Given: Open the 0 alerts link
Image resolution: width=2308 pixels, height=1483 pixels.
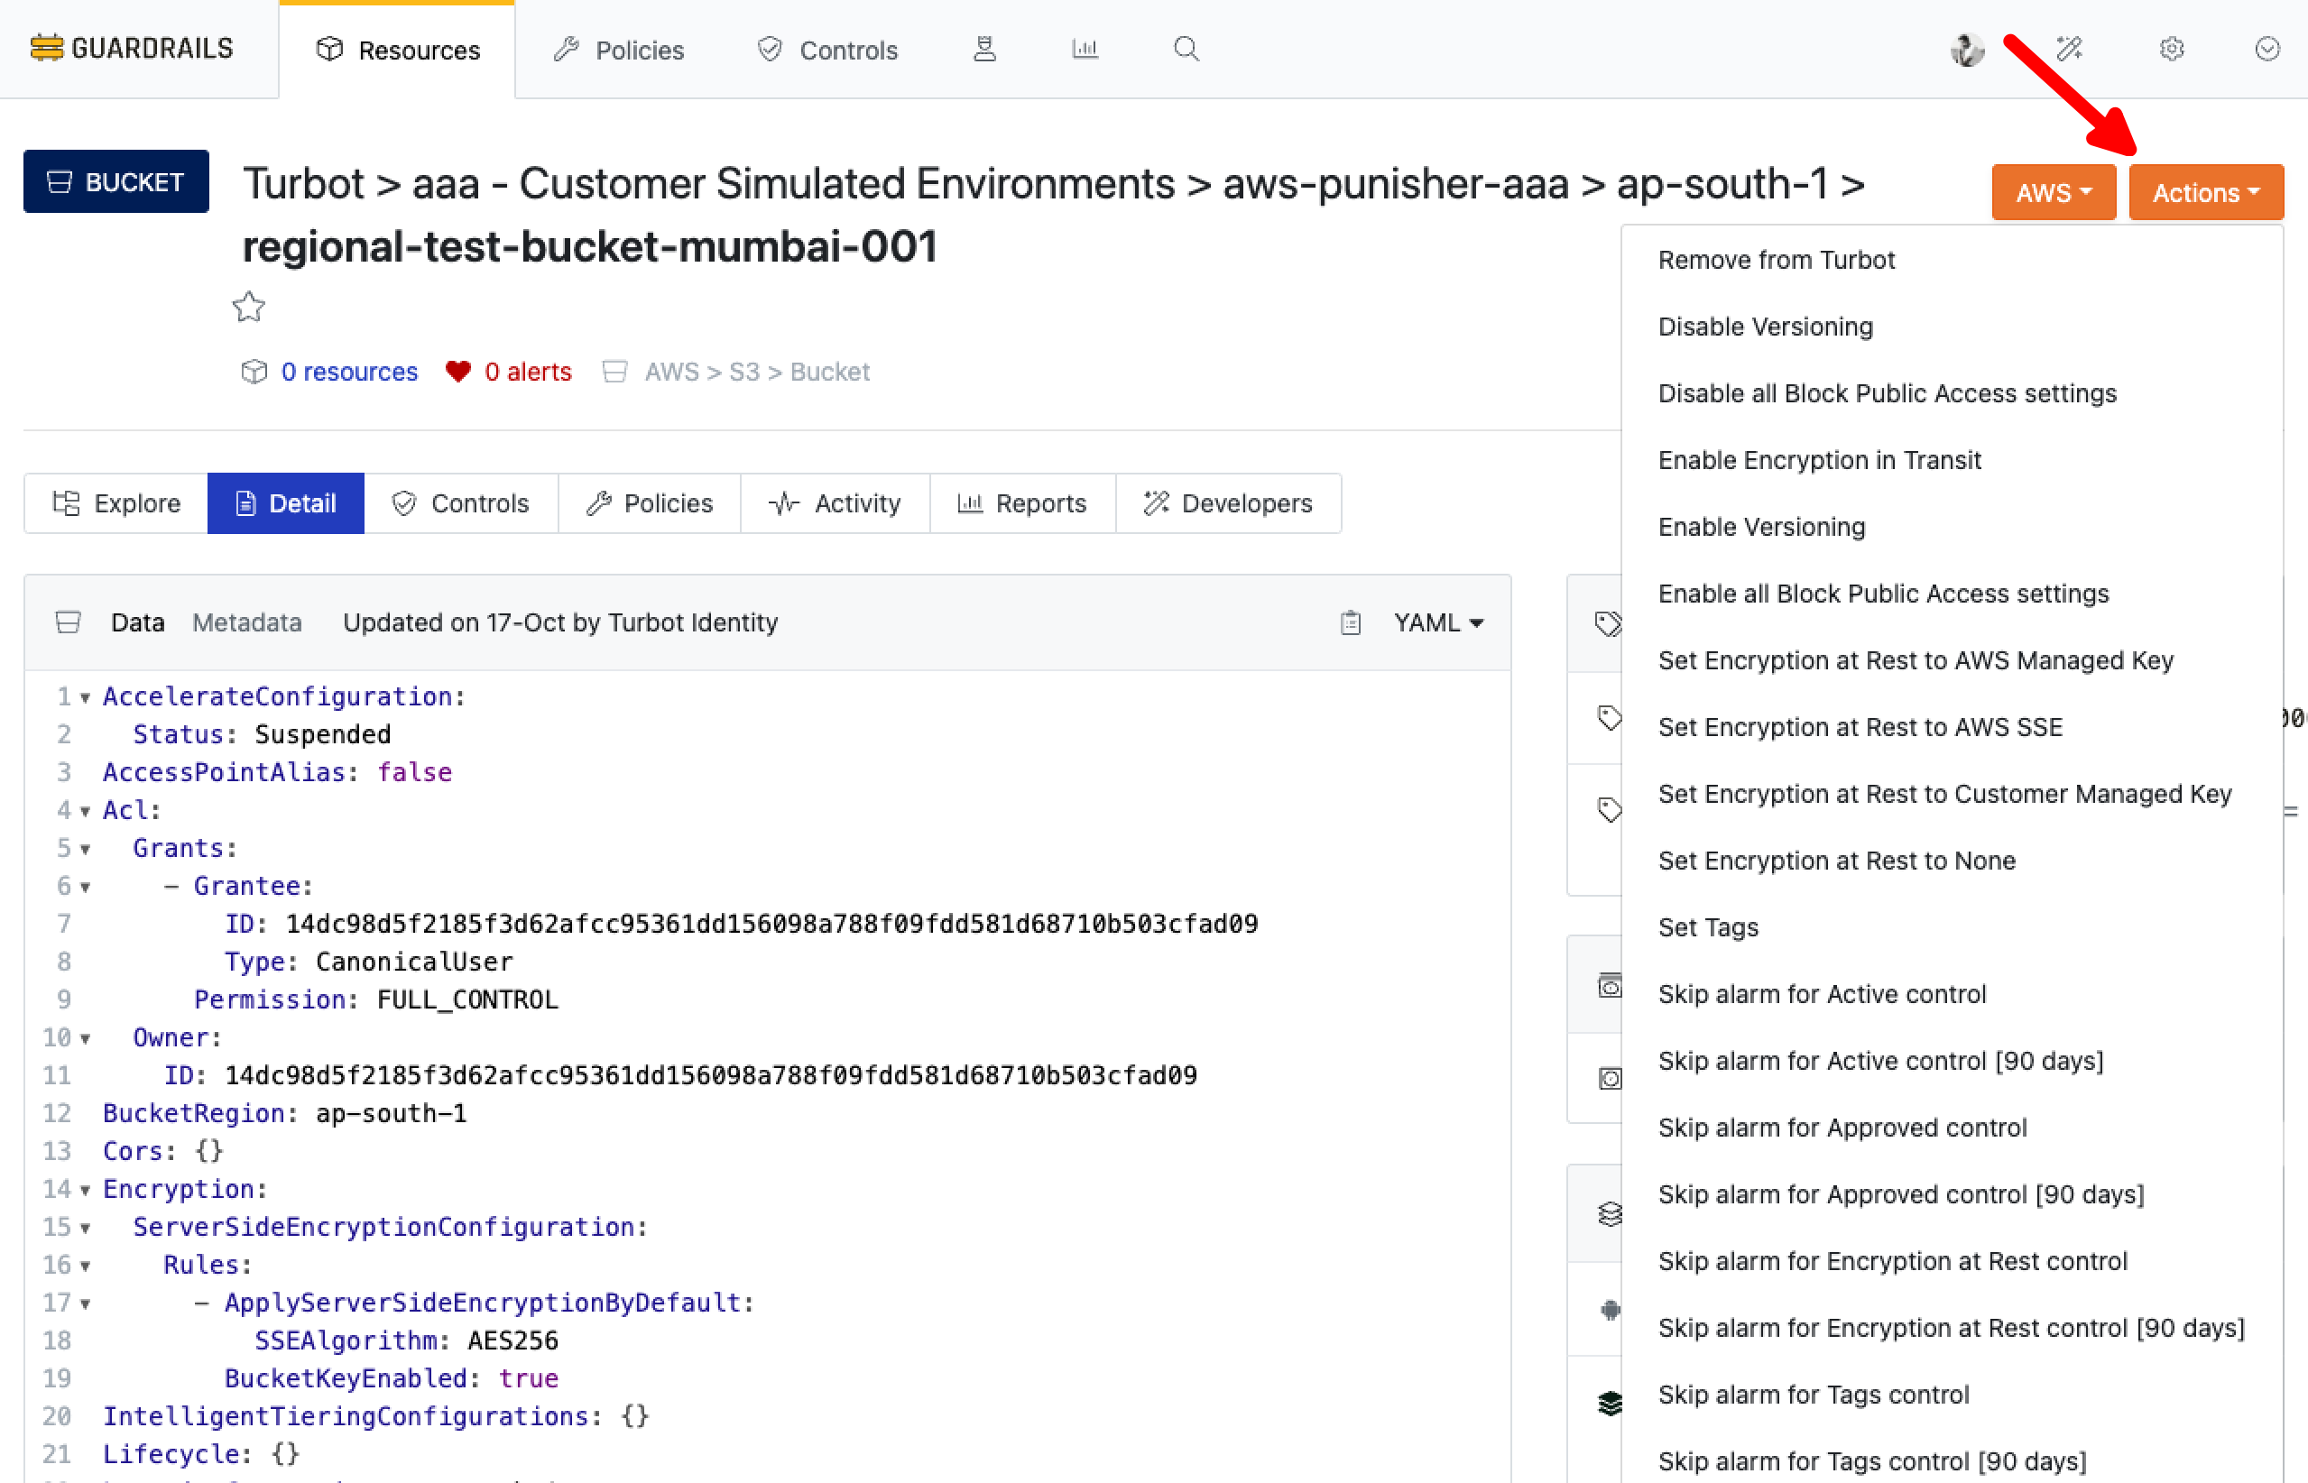Looking at the screenshot, I should pos(527,372).
